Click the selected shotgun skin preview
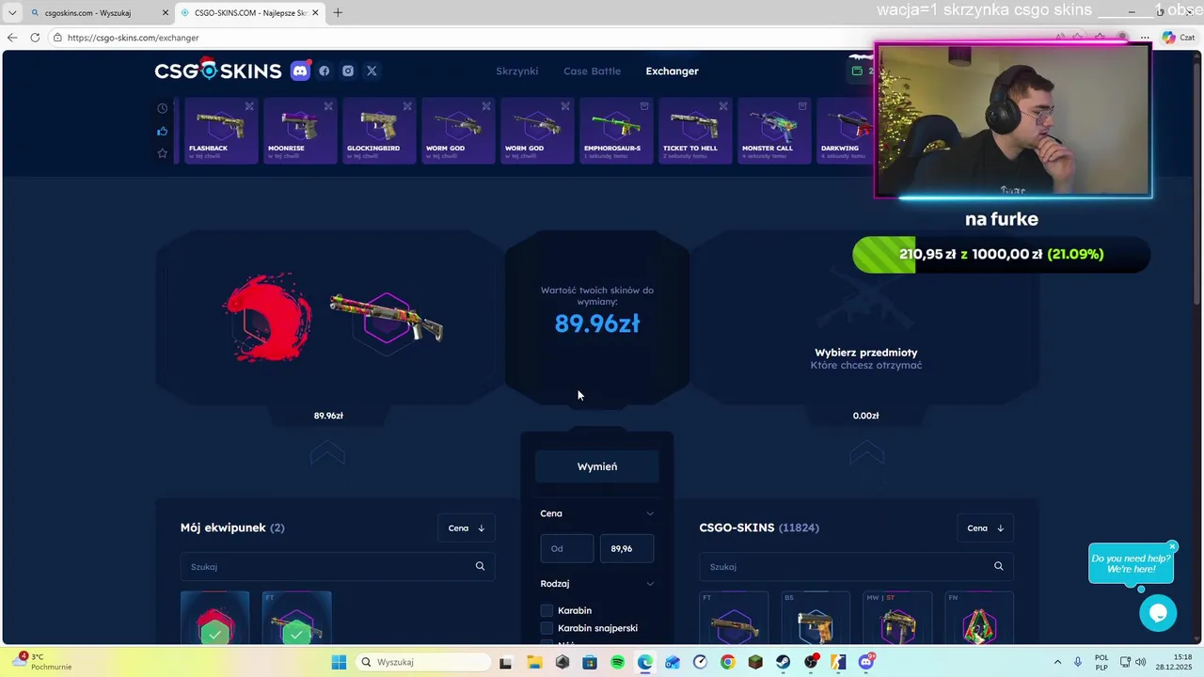1204x677 pixels. 387,319
